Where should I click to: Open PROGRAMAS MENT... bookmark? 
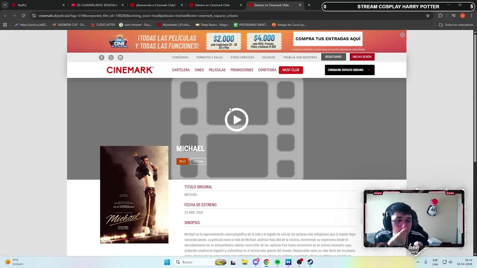[x=251, y=25]
